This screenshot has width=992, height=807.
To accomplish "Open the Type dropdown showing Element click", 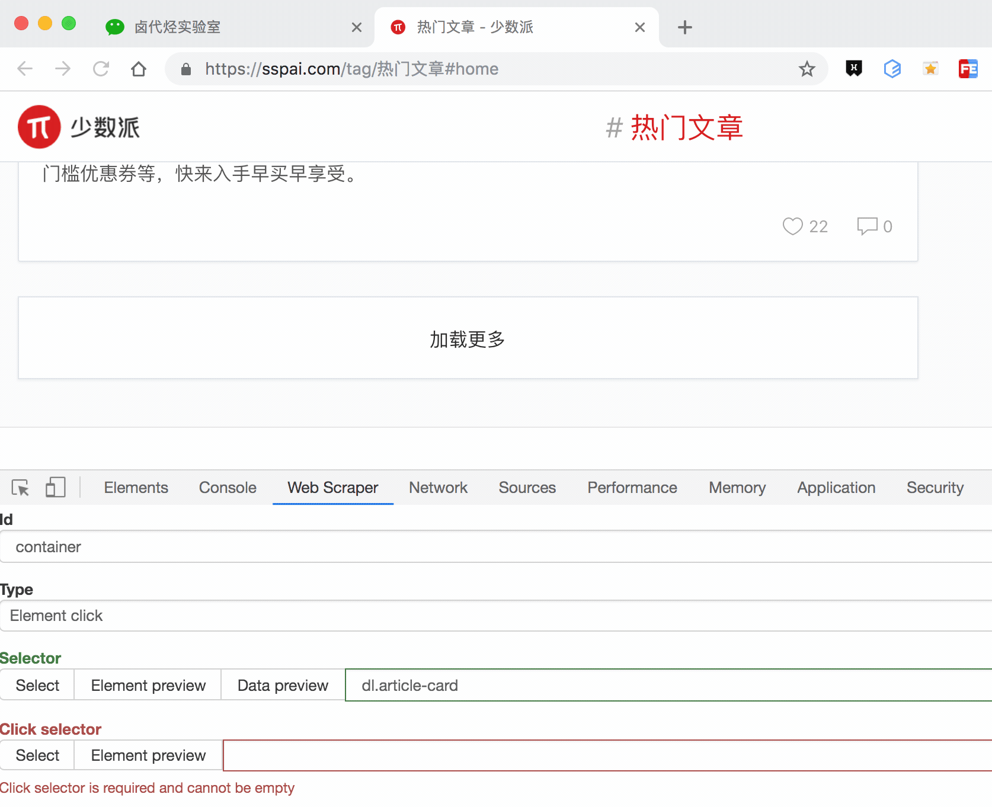I will [496, 616].
